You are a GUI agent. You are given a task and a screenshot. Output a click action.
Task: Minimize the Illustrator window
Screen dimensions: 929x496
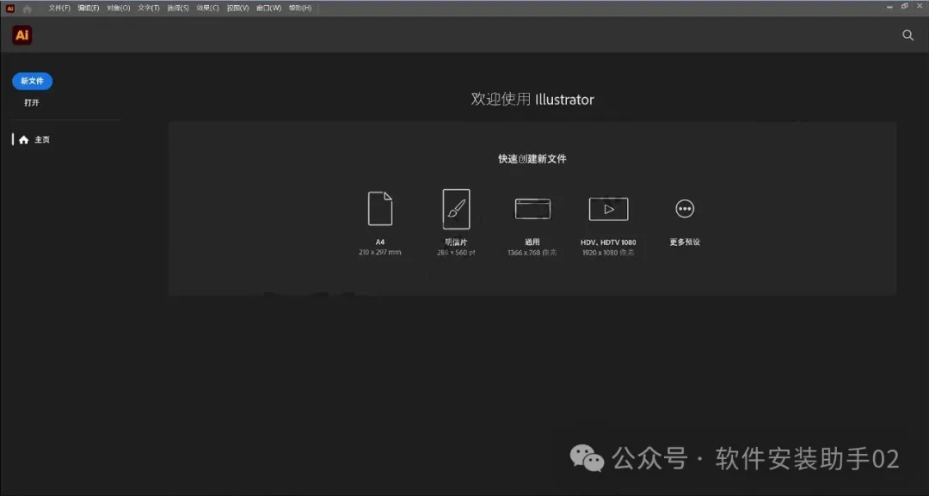pos(889,7)
